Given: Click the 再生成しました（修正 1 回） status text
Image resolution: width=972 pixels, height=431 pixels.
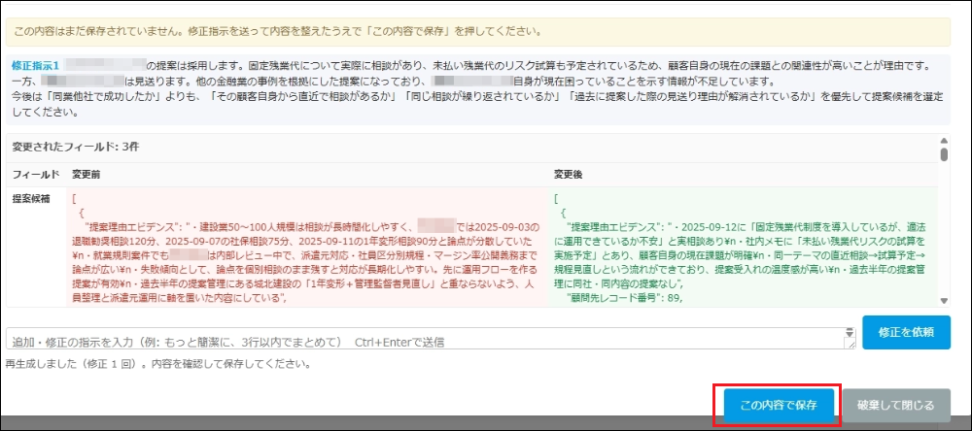Looking at the screenshot, I should (x=157, y=363).
